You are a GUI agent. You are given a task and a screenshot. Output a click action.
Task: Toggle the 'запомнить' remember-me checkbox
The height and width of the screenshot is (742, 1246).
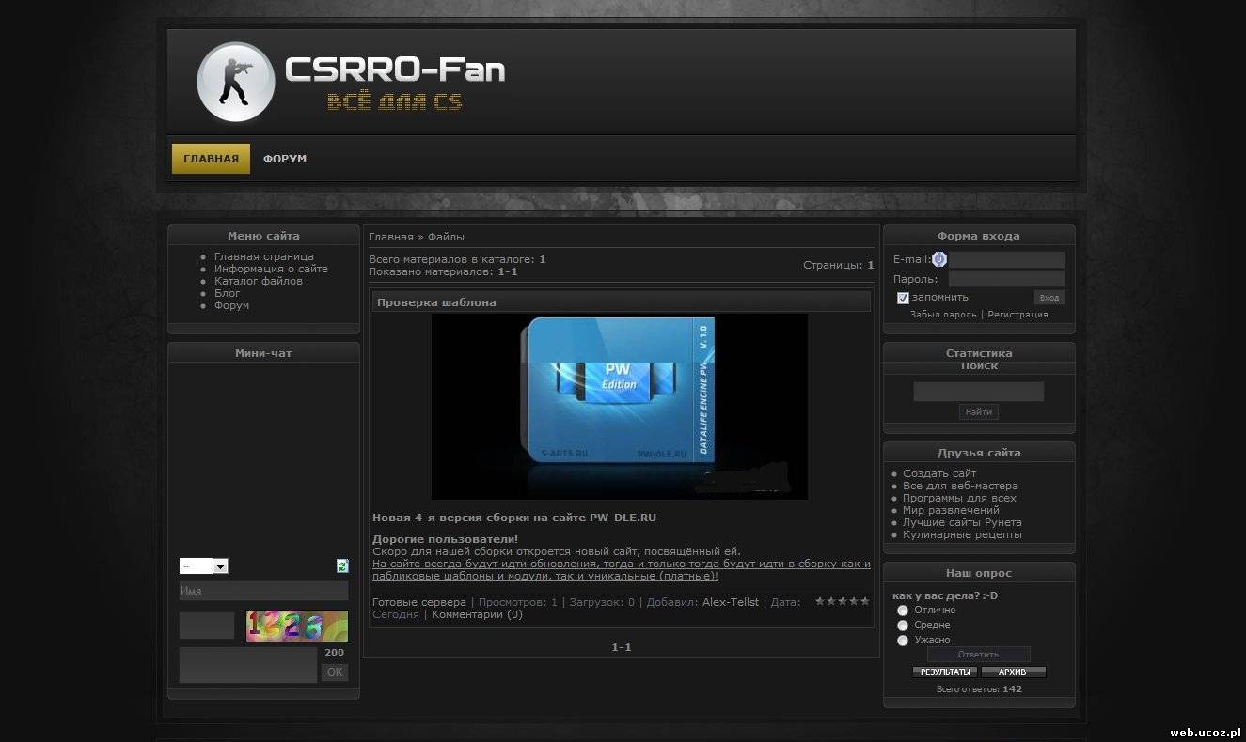click(x=903, y=298)
